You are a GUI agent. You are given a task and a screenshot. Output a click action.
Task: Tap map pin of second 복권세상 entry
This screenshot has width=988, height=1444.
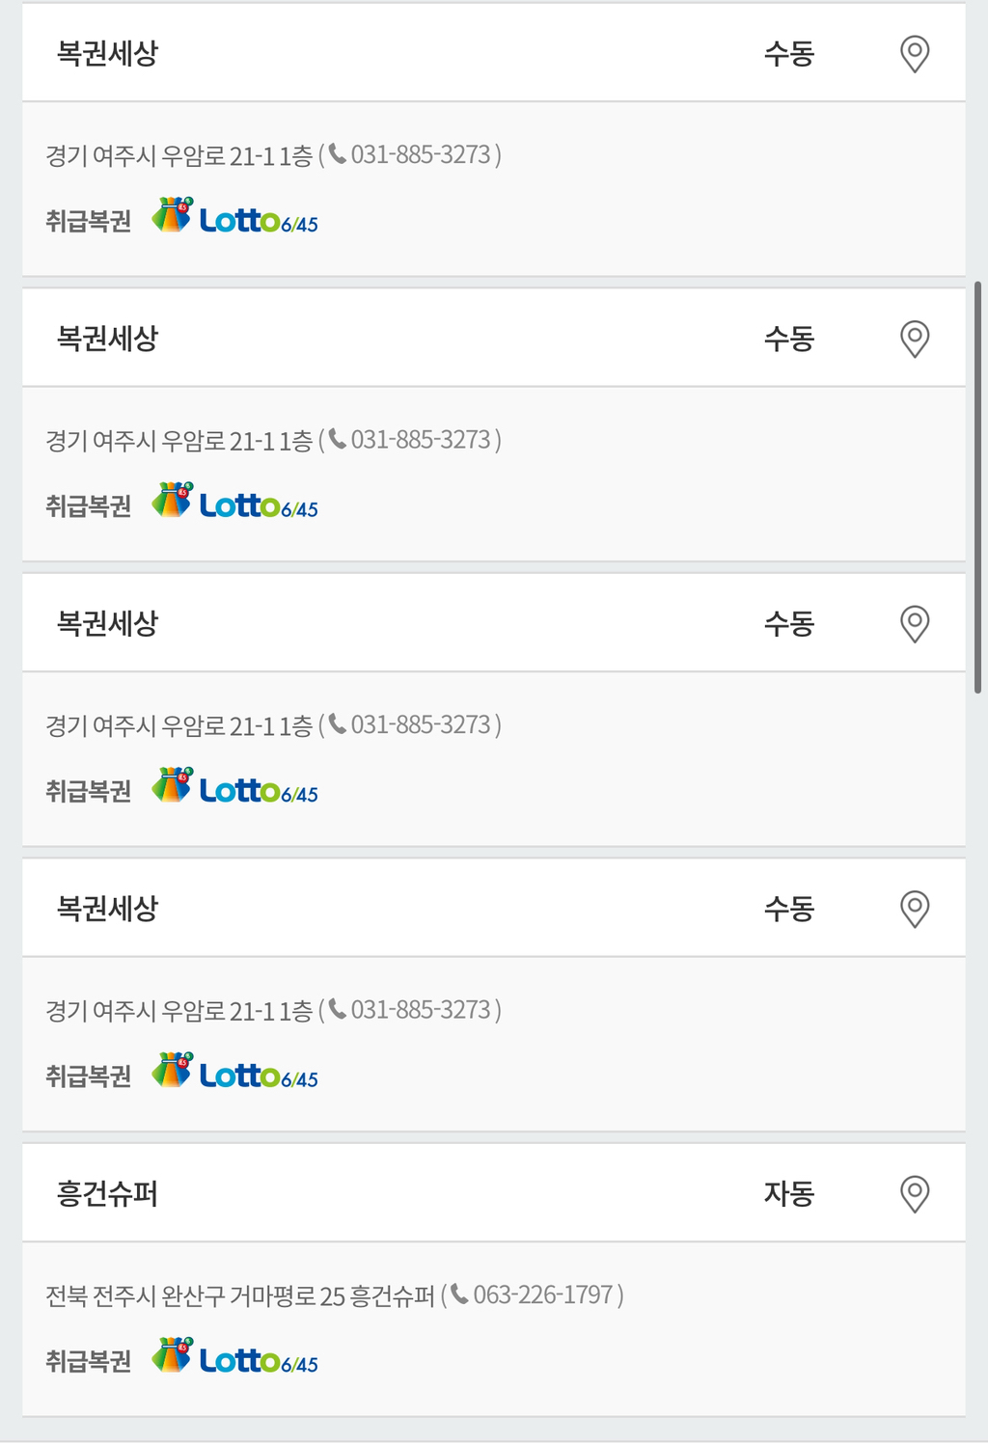(915, 339)
